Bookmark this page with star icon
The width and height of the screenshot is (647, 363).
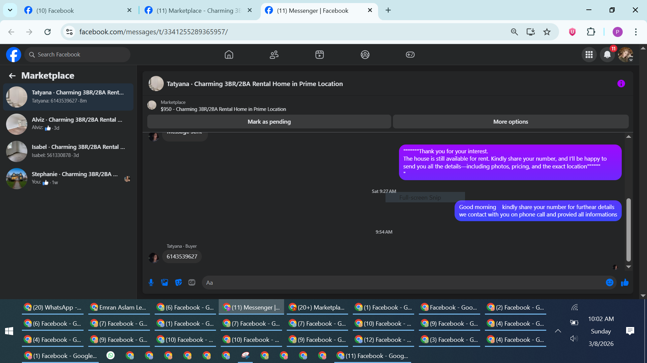click(547, 32)
